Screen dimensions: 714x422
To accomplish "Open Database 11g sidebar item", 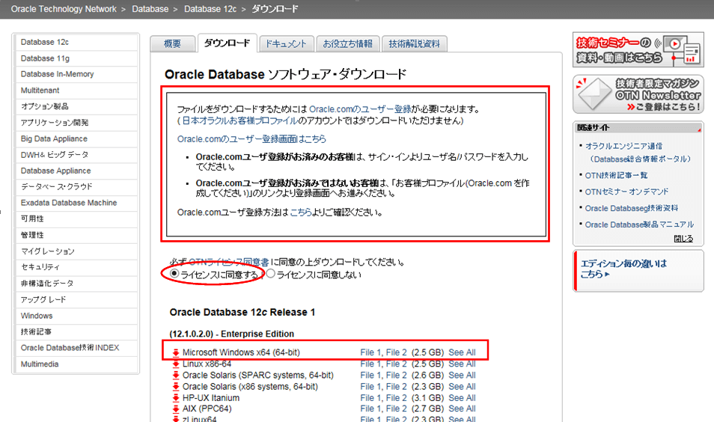I will [x=76, y=58].
